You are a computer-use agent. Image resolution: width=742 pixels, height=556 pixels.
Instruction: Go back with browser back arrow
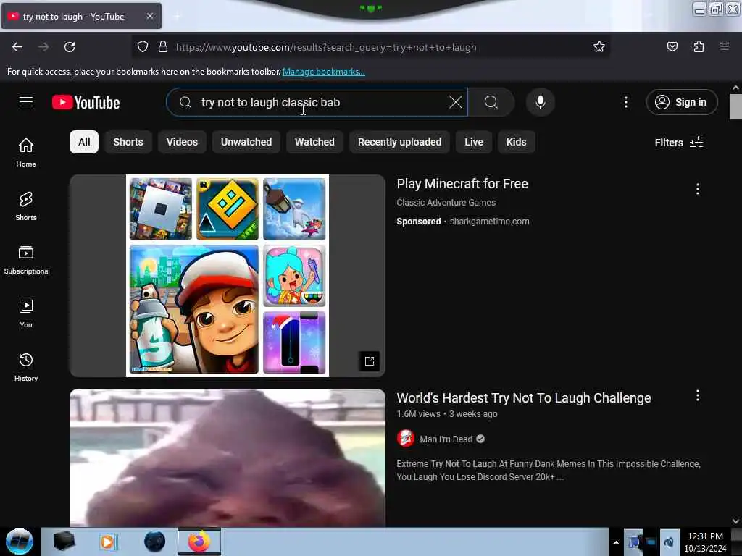[17, 47]
